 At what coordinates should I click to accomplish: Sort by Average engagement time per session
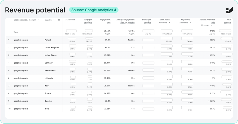tap(126, 21)
